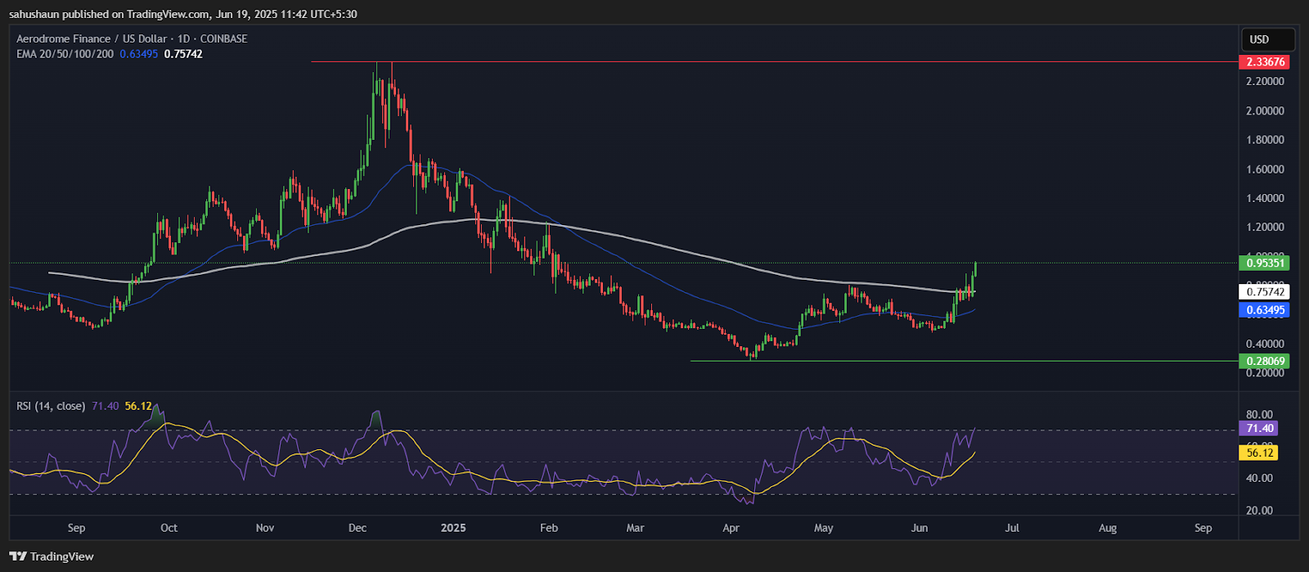Click the yellow 56.12 RSI axis label
Screen dimensions: 1309x572
click(1259, 453)
